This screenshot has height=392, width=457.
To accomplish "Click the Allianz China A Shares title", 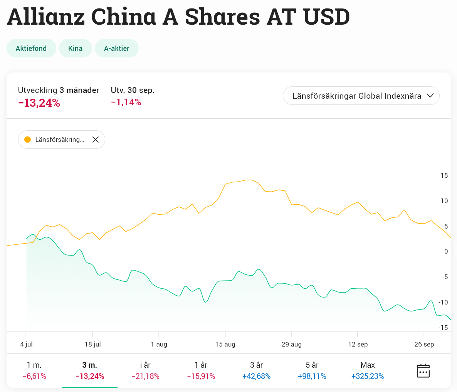I will 178,17.
